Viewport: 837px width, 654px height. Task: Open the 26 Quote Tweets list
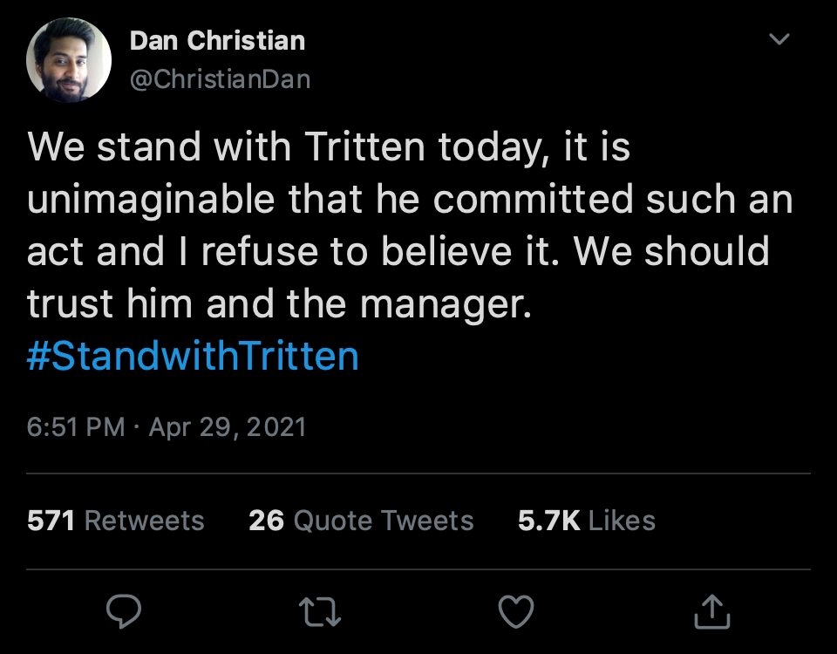(x=361, y=520)
